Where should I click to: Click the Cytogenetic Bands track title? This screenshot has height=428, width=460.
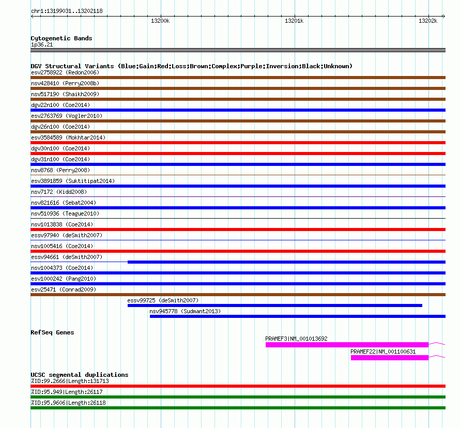point(62,38)
